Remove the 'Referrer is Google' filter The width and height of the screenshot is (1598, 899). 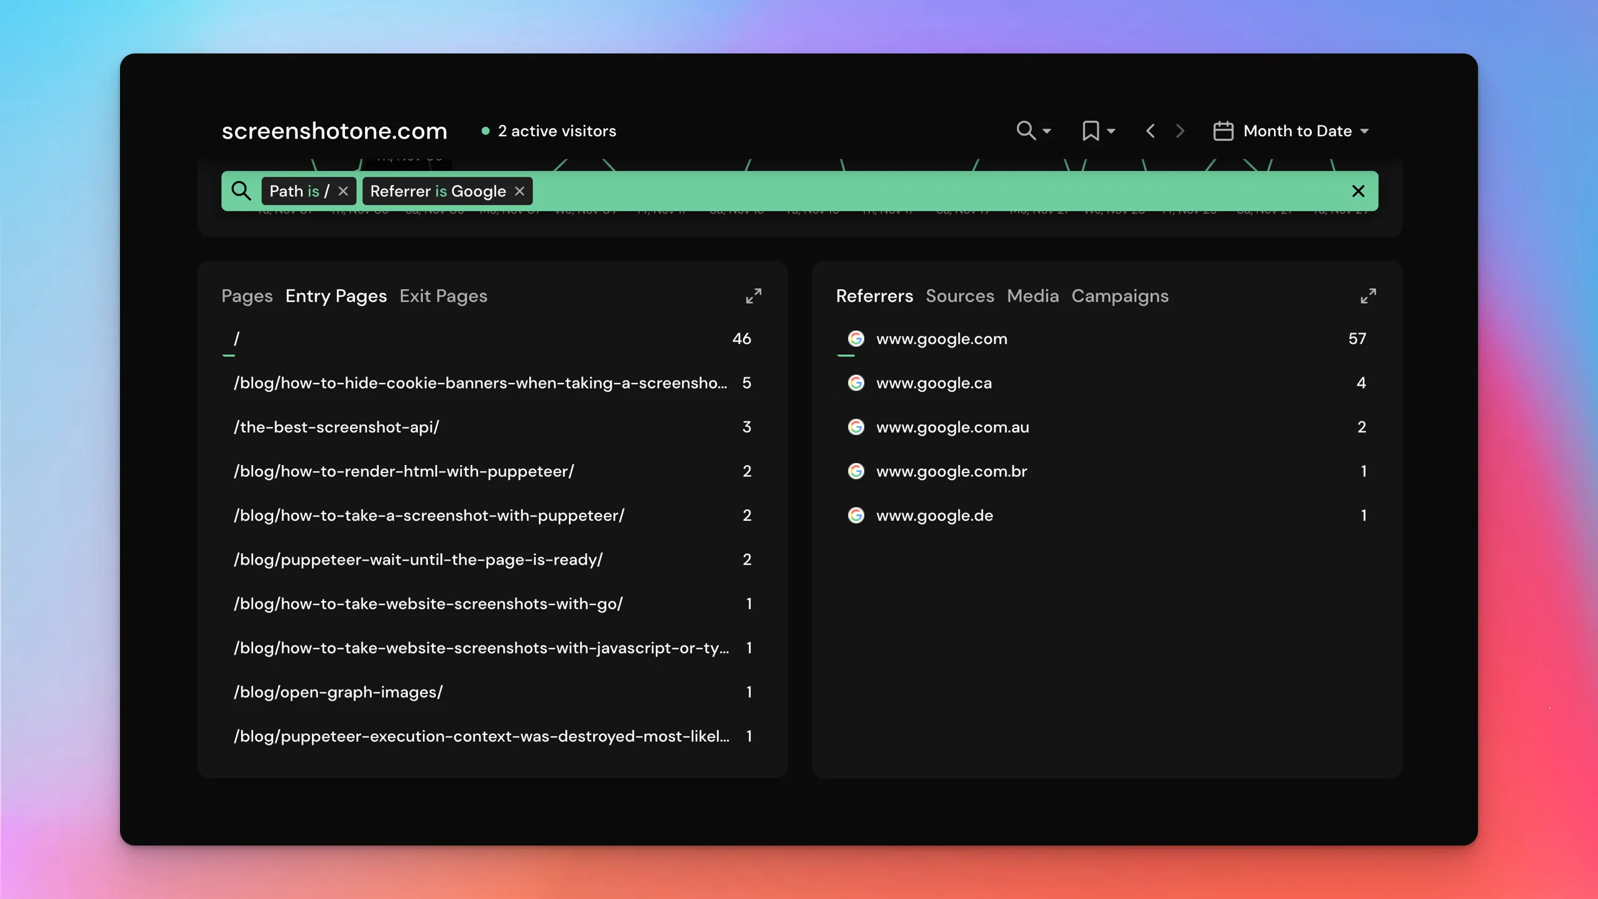point(520,191)
